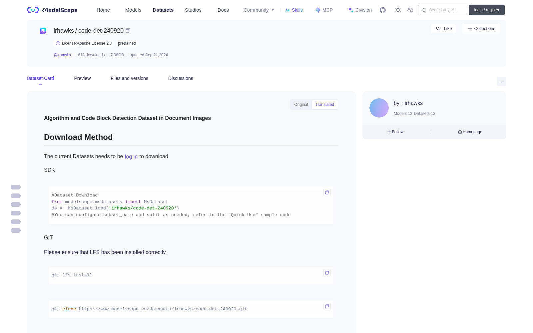This screenshot has width=533, height=333.
Task: Copy the git clone command
Action: point(327,306)
